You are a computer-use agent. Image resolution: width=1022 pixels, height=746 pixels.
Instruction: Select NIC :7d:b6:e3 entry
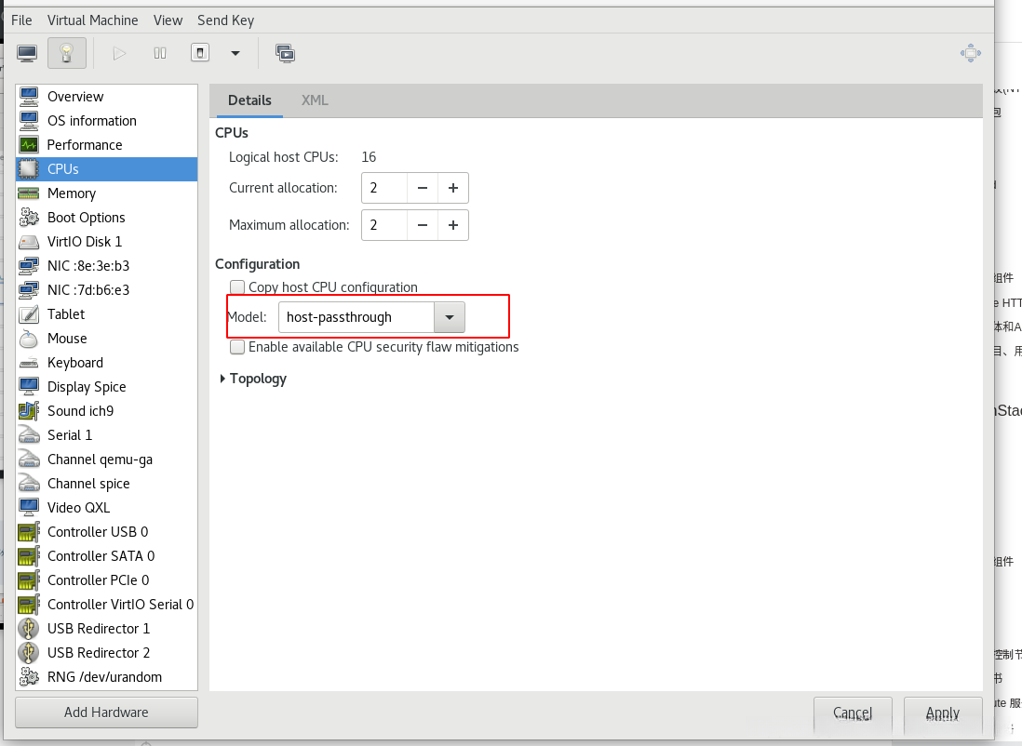pos(106,290)
